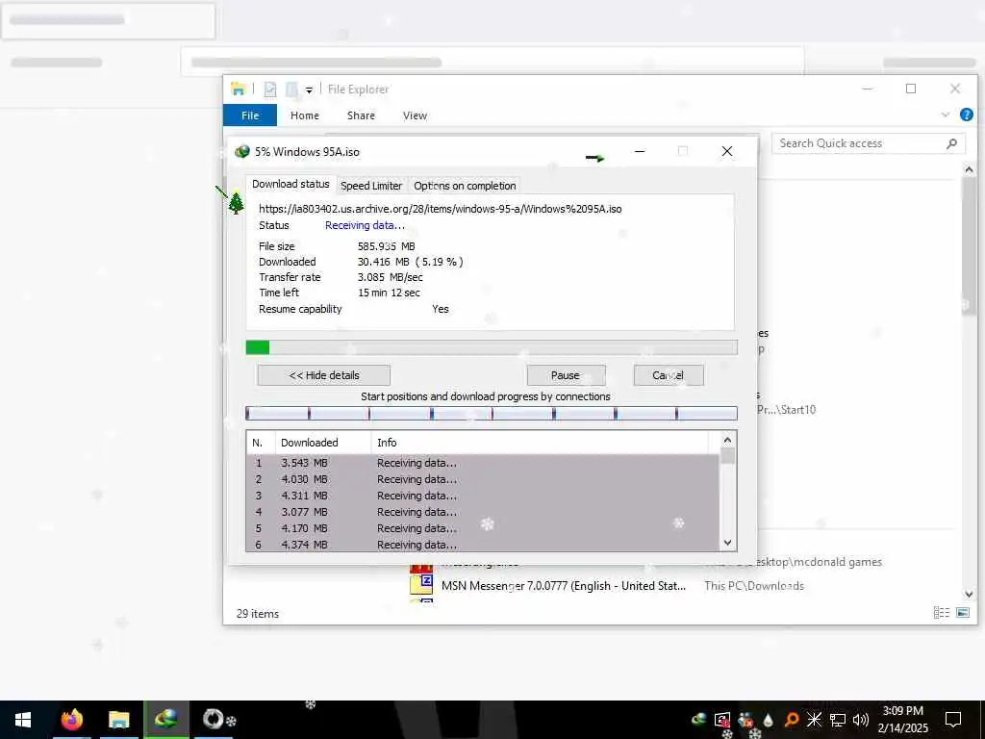Viewport: 985px width, 739px height.
Task: Click the green overall download progress bar
Action: pyautogui.click(x=492, y=347)
